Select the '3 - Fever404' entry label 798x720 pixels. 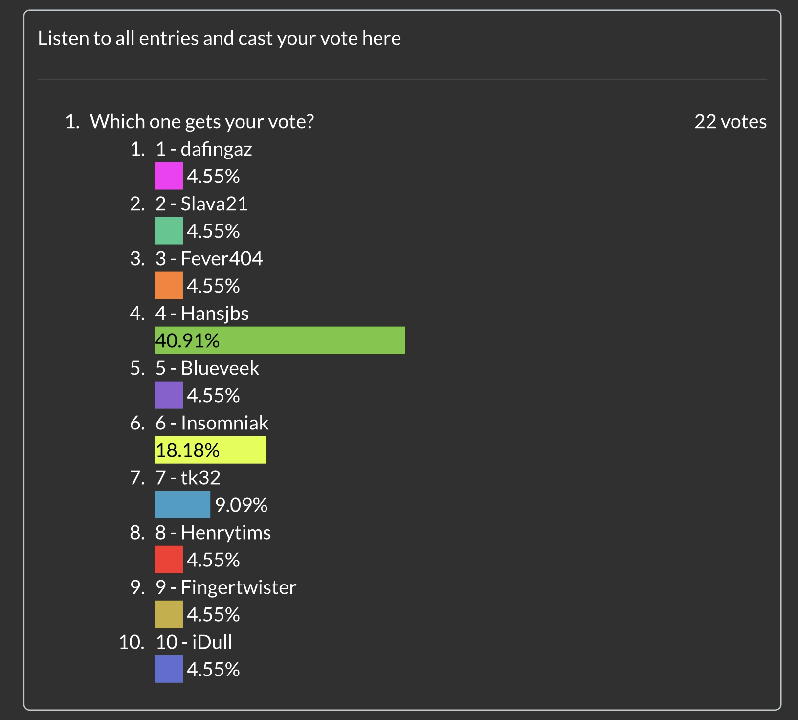pos(209,259)
